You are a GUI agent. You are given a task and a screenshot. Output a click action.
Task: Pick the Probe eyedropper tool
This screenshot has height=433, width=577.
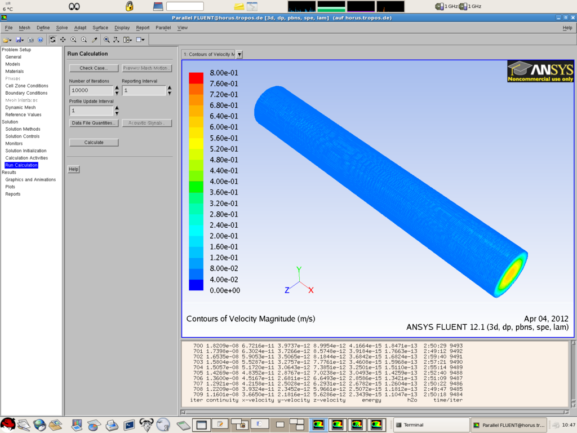coord(95,39)
